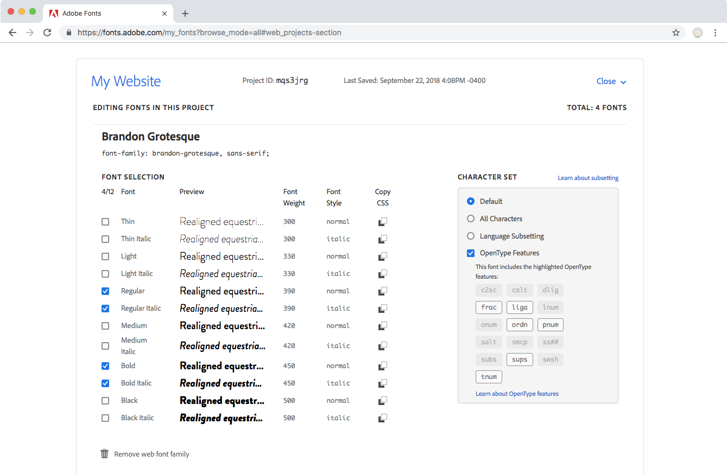Disable the Bold font weight checkbox
The width and height of the screenshot is (727, 475).
[x=105, y=365]
